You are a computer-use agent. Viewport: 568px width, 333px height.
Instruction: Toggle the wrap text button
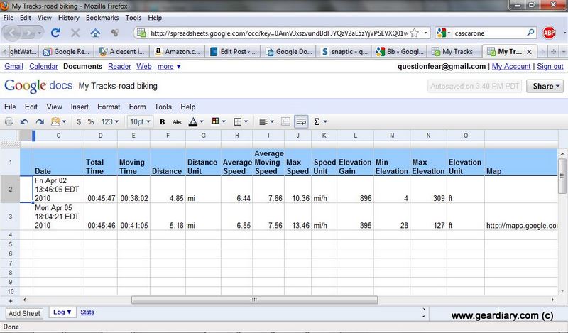[x=300, y=121]
